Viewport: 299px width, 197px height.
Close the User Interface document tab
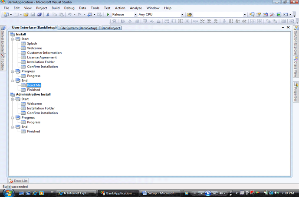pyautogui.click(x=288, y=27)
